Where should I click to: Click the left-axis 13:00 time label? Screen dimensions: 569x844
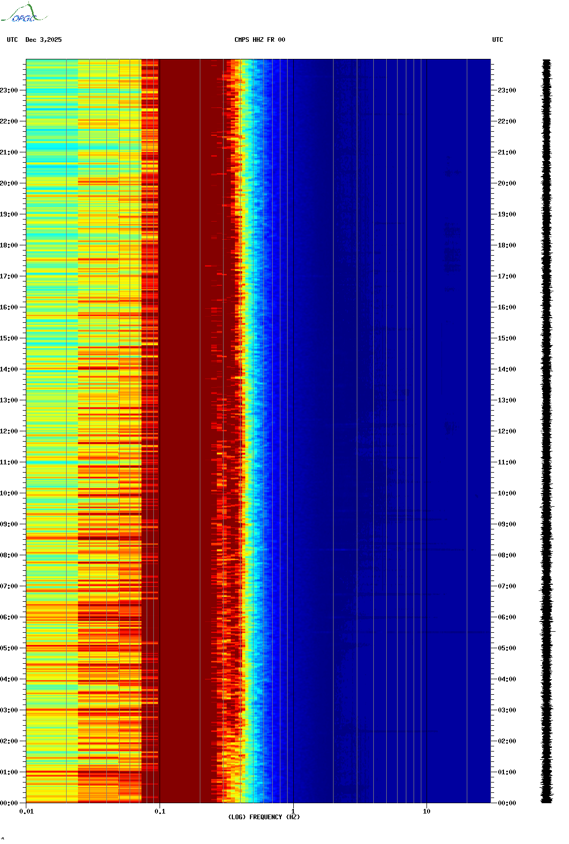pyautogui.click(x=9, y=400)
